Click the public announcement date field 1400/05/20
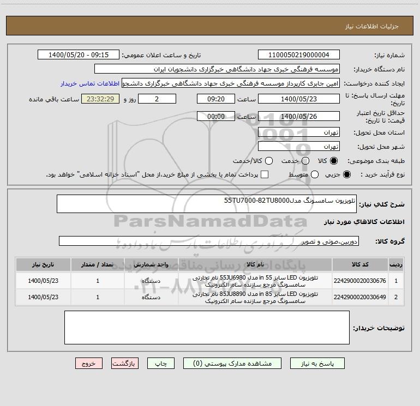The image size is (420, 406). (x=79, y=55)
